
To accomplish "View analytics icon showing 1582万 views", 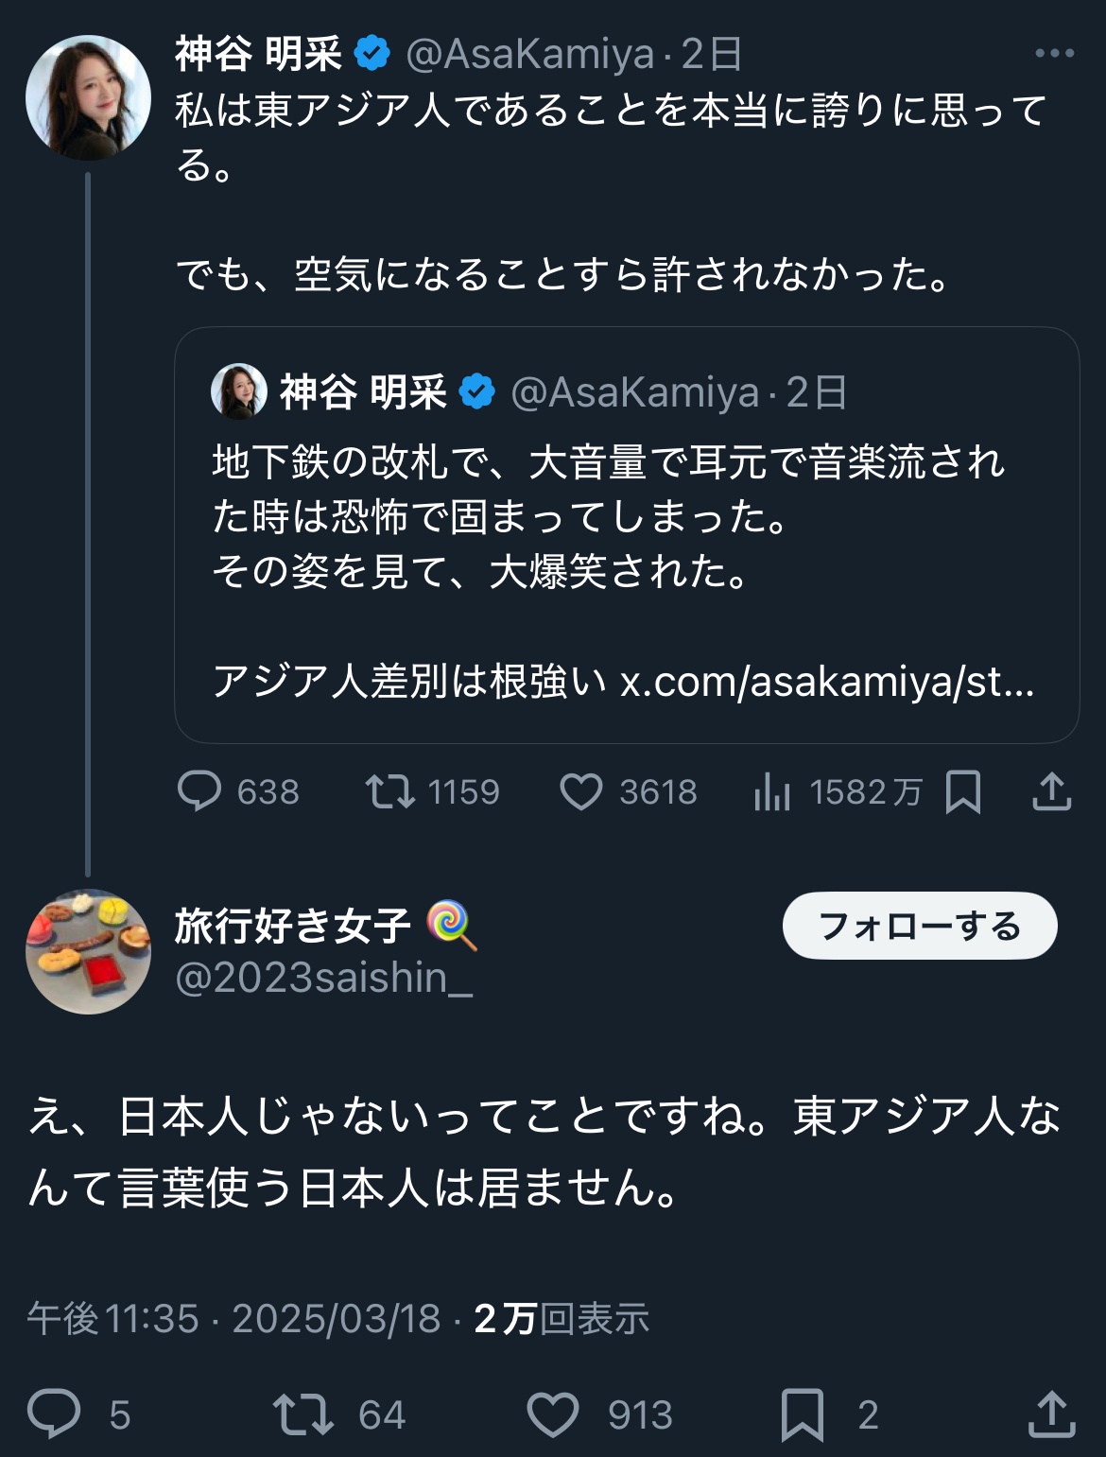I will click(x=772, y=791).
